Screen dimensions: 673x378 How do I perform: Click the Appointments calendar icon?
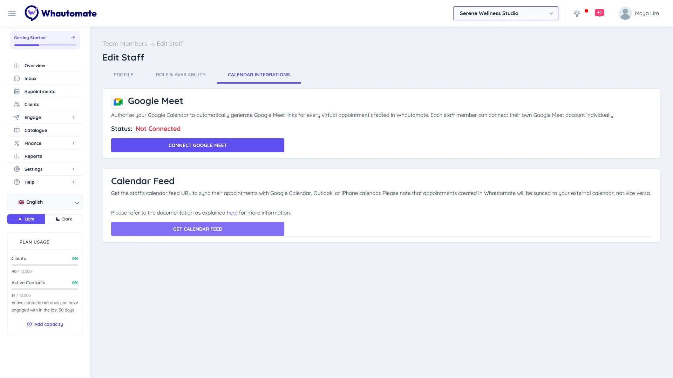17,92
